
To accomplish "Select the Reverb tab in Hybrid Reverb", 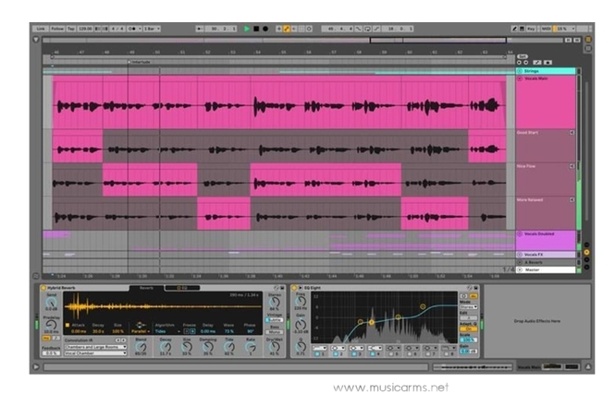I will [146, 289].
